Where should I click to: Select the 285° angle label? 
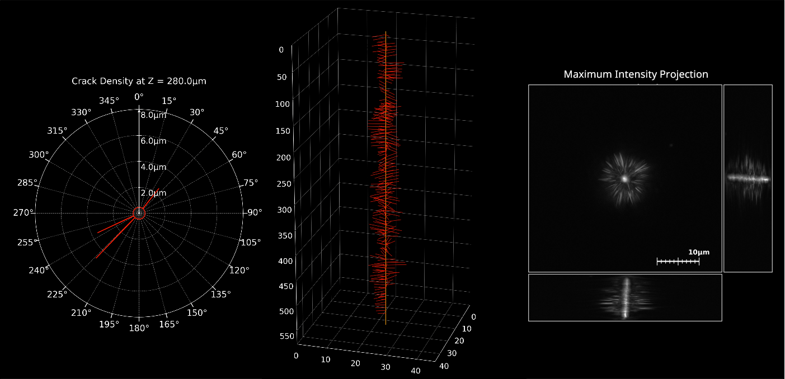[27, 182]
